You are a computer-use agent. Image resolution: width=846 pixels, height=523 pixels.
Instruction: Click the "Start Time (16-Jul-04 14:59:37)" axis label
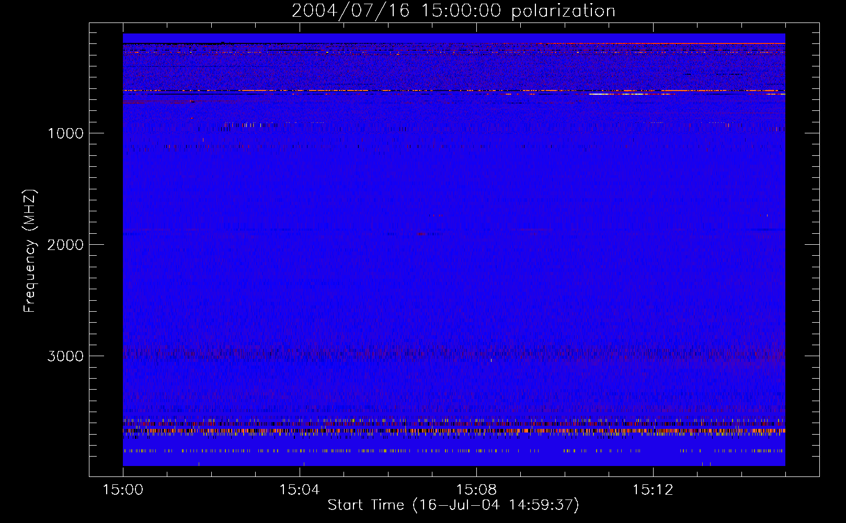coord(453,505)
